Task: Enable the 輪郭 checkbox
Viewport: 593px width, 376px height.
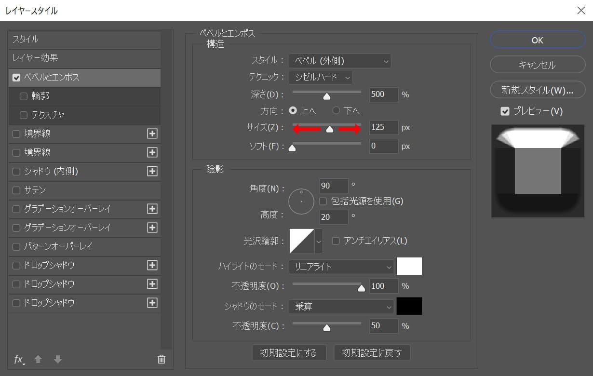Action: pos(23,96)
